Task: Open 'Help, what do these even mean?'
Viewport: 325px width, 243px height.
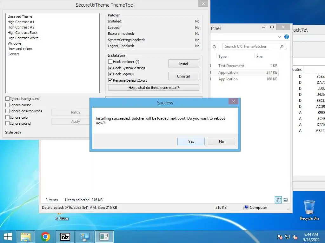Action: 154,88
